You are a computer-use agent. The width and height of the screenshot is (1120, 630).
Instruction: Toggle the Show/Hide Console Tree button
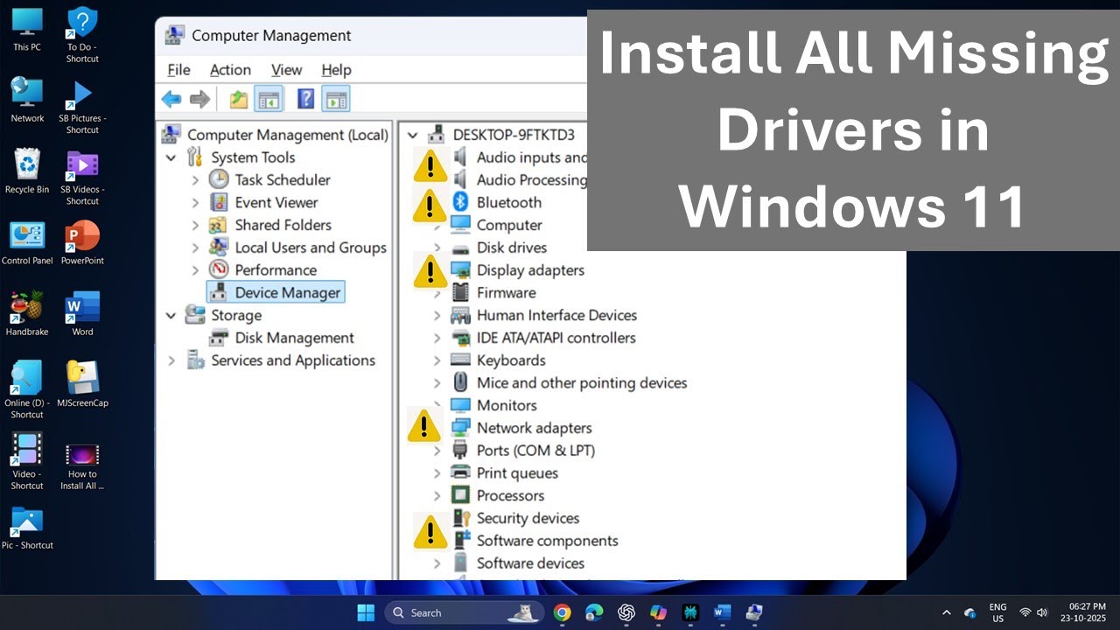(269, 99)
